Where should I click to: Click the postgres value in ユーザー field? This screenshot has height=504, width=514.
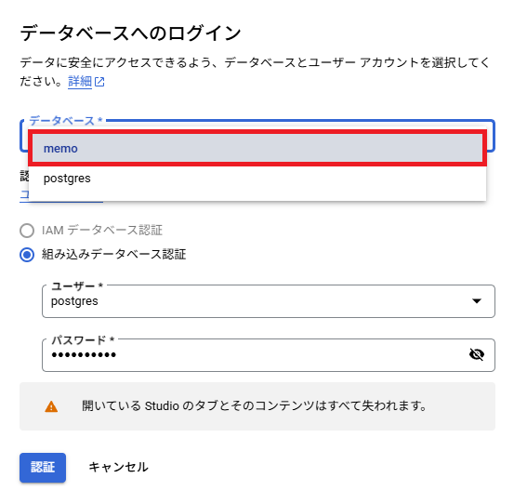tap(74, 301)
